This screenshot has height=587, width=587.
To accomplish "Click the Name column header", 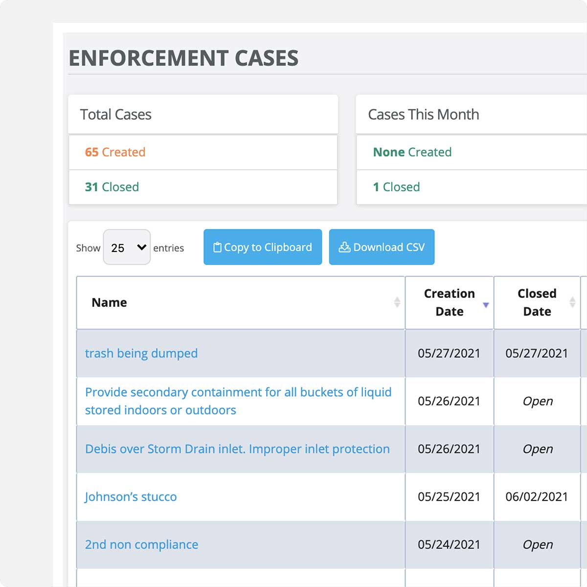I will (x=109, y=303).
